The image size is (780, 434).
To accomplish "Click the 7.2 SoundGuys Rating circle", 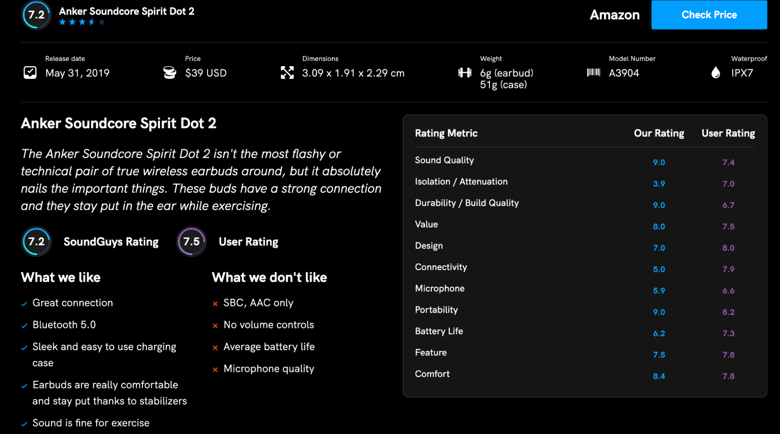I will pyautogui.click(x=36, y=242).
